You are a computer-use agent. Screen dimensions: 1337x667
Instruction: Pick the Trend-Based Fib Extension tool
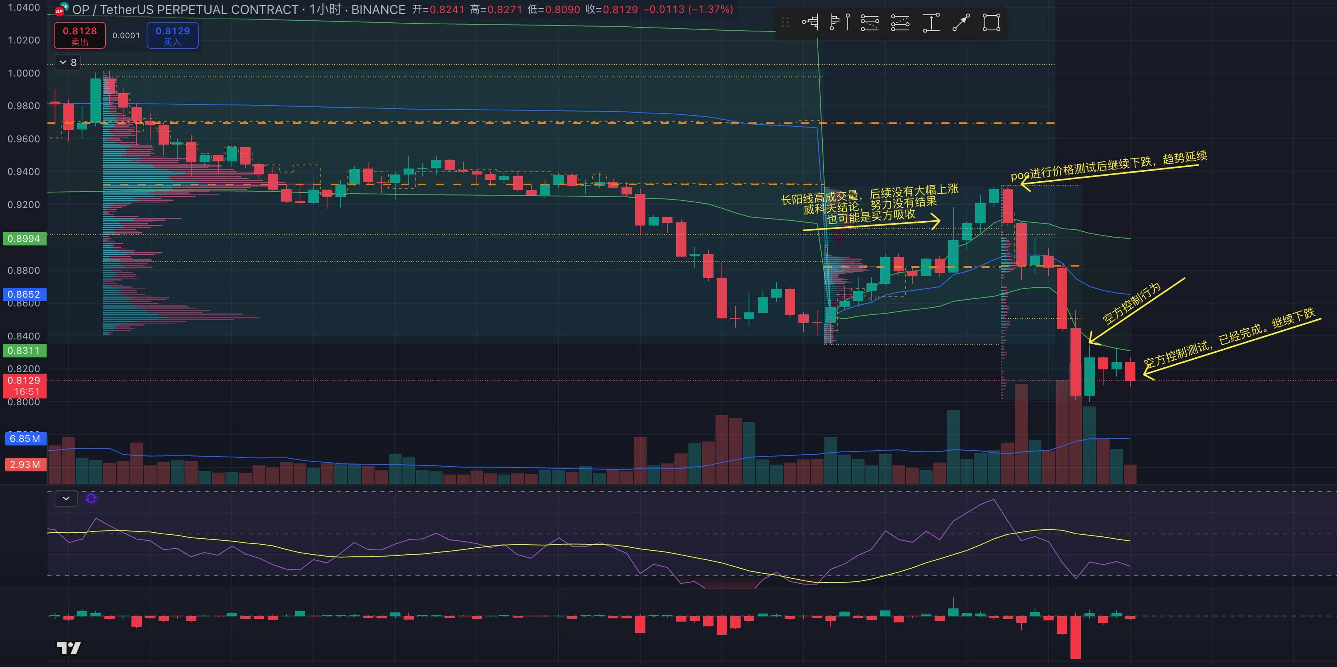(900, 22)
